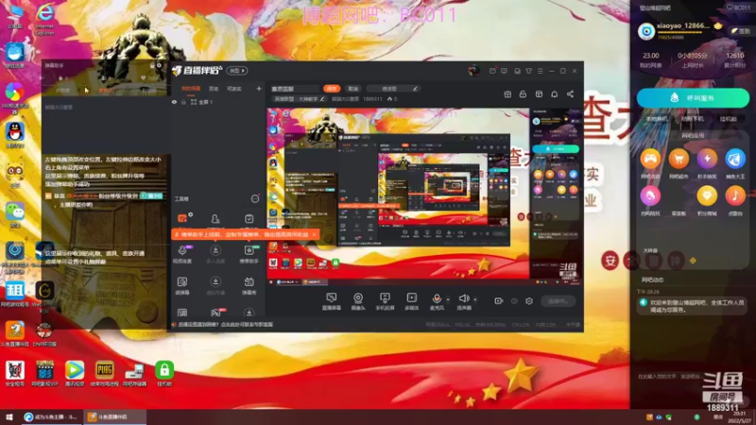Expand the microphone volume arrow
The height and width of the screenshot is (425, 756).
(448, 299)
